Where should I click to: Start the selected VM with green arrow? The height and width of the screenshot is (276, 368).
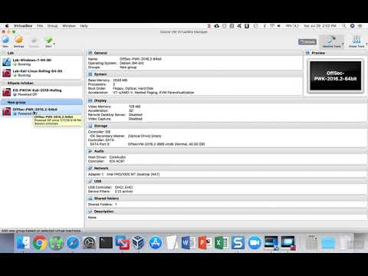48,41
